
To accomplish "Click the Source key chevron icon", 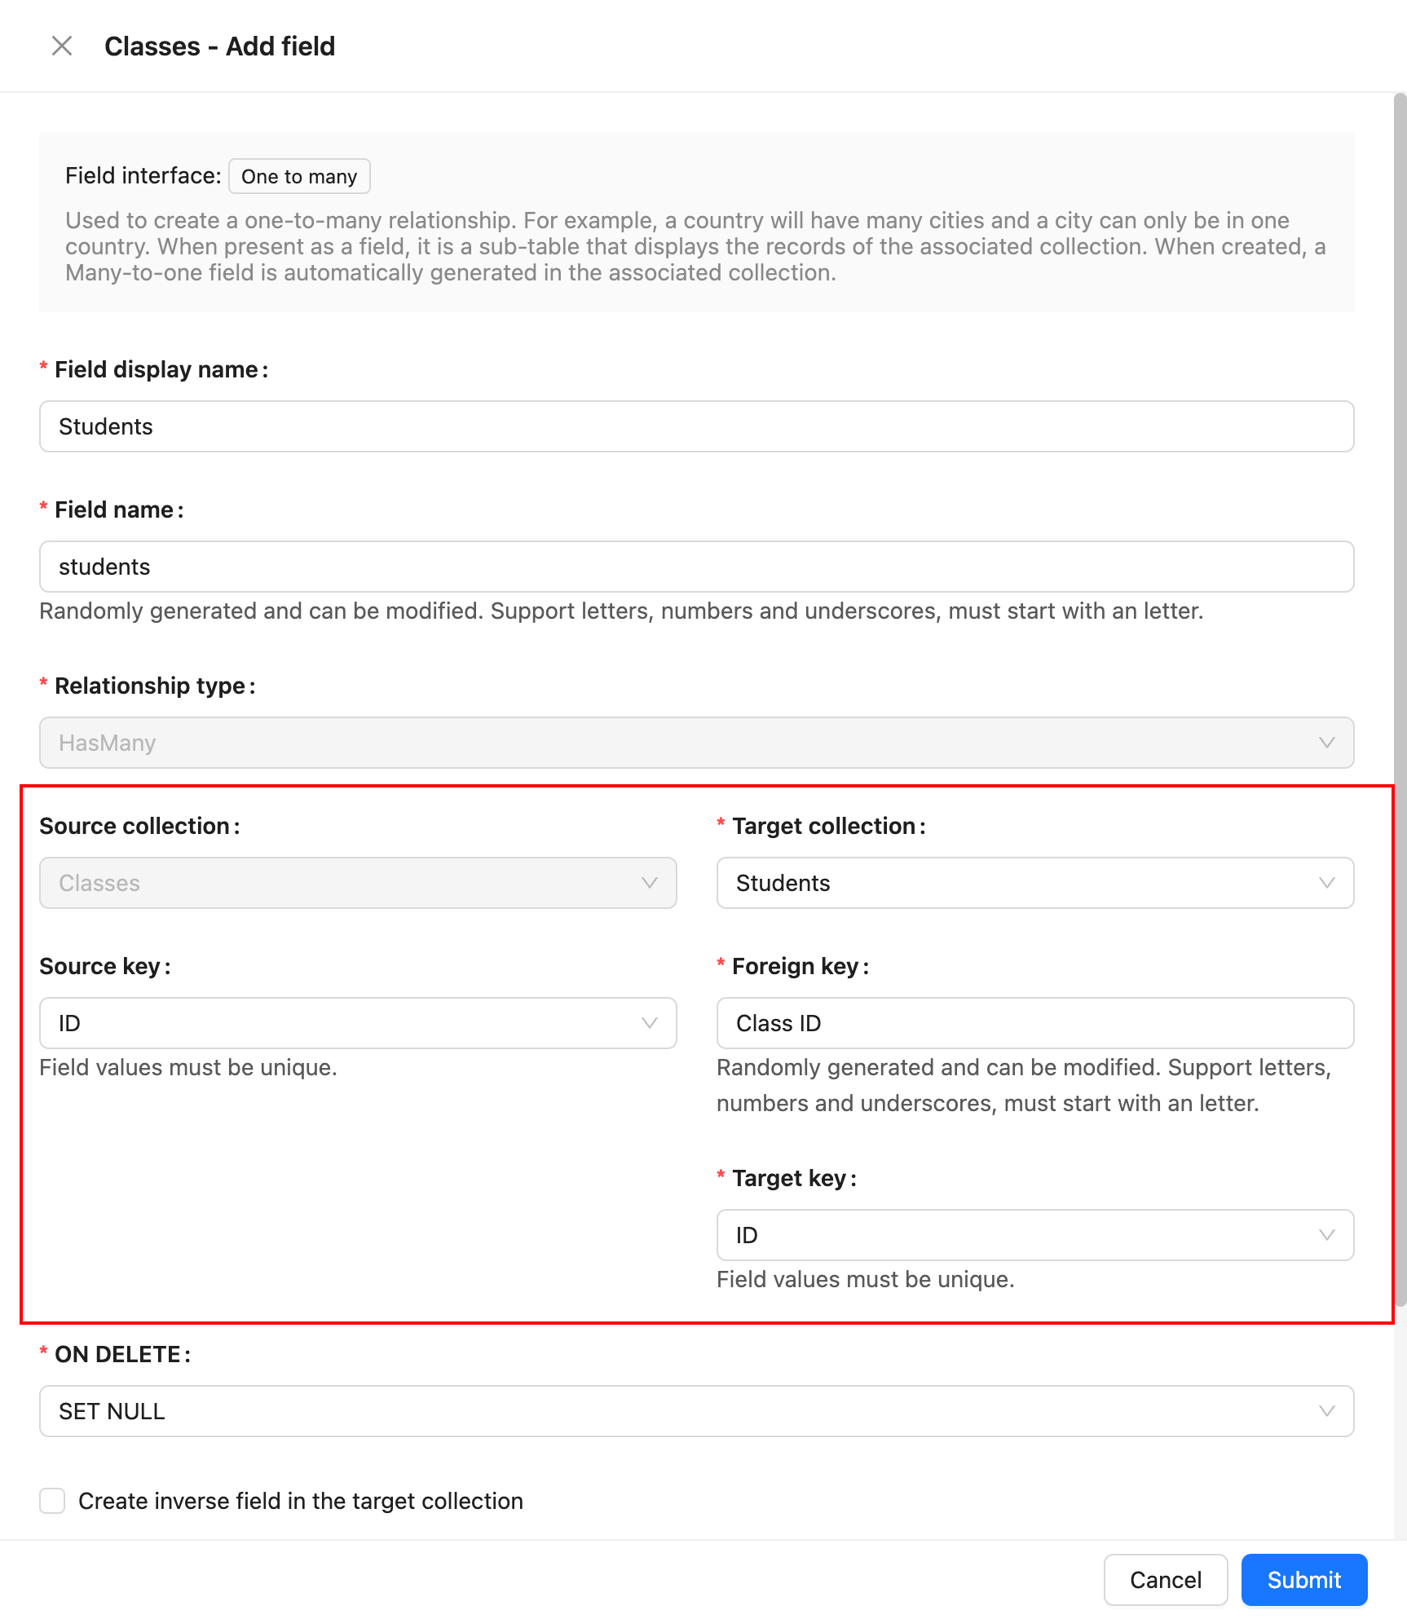I will pyautogui.click(x=649, y=1023).
